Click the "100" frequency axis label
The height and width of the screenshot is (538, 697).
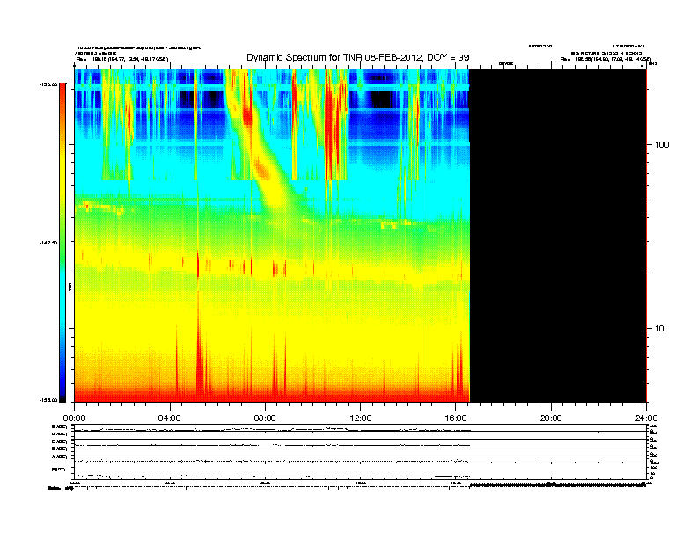[x=663, y=145]
